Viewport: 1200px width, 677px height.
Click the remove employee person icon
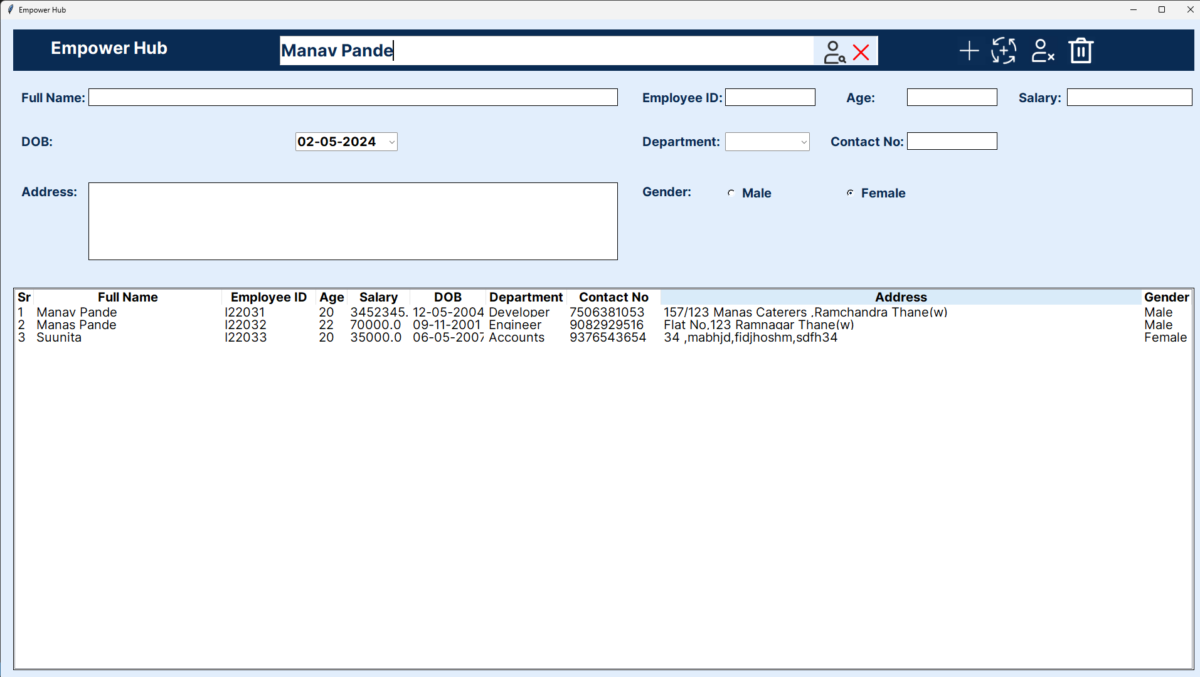1042,51
